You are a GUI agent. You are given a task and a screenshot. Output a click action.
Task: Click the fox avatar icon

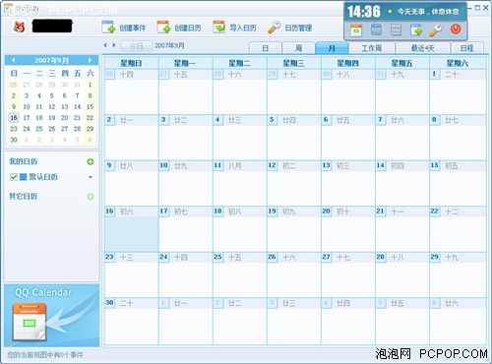[x=20, y=27]
